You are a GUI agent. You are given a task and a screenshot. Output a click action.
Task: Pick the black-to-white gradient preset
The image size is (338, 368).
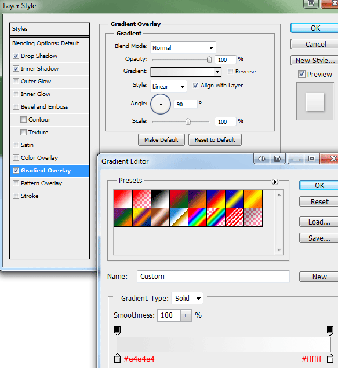click(x=160, y=199)
